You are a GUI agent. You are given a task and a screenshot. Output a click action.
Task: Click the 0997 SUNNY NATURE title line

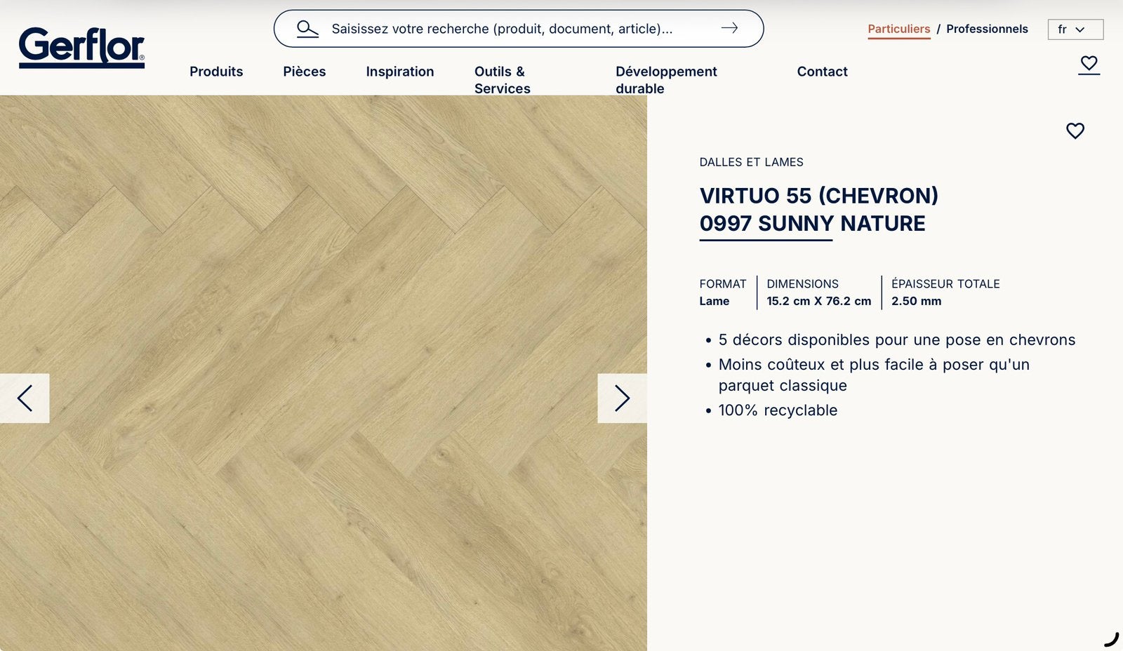pos(812,224)
